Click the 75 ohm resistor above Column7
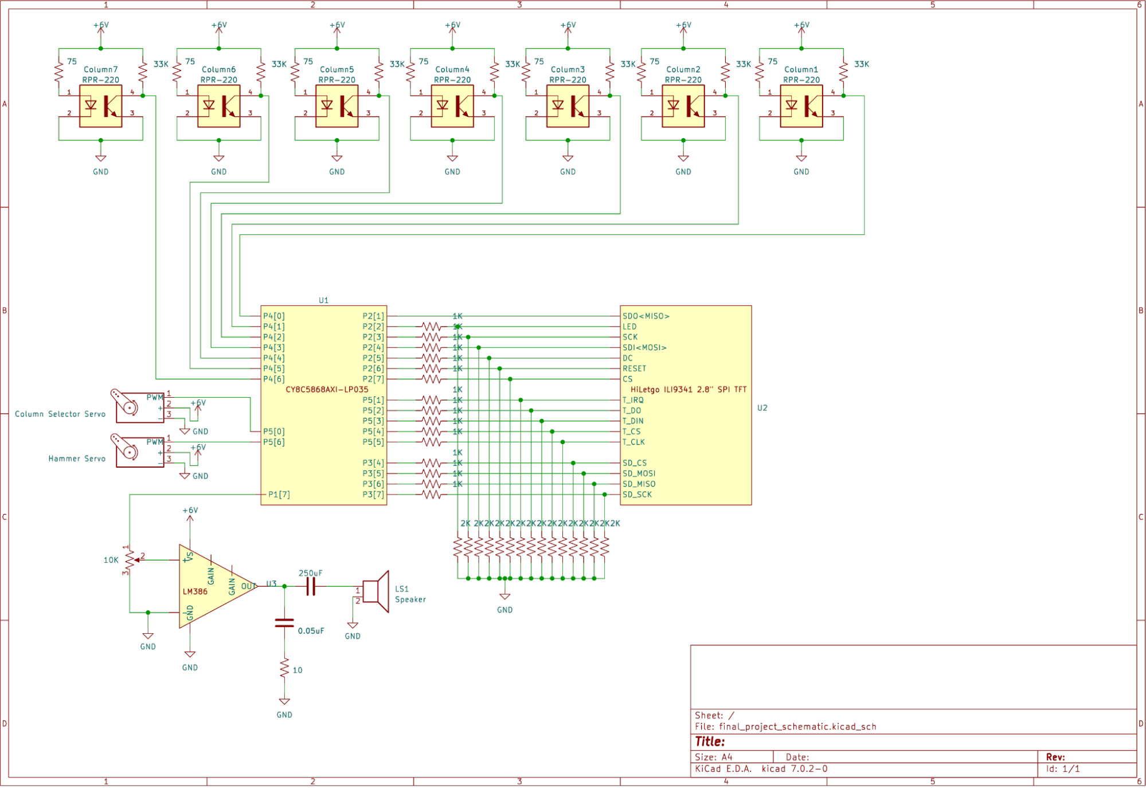The height and width of the screenshot is (788, 1146). [x=58, y=72]
